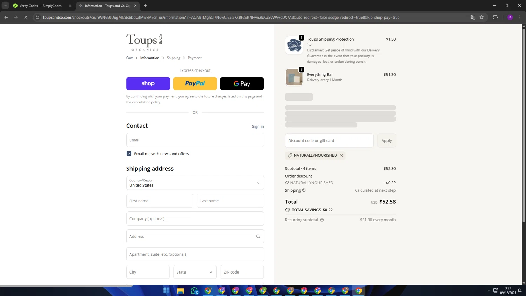
Task: Open the Chrome profile avatar
Action: pos(510,17)
